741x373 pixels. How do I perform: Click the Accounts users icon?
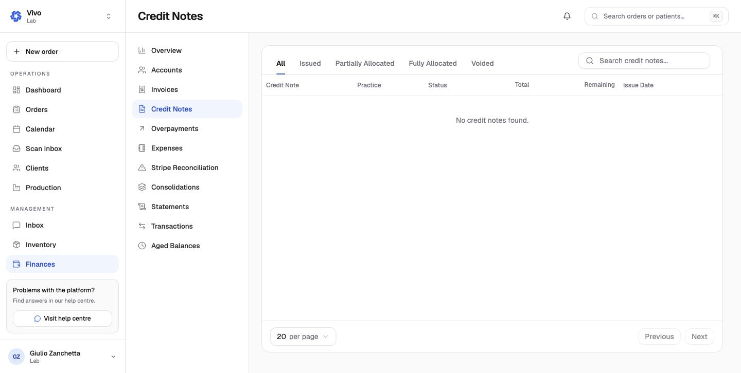click(x=142, y=70)
